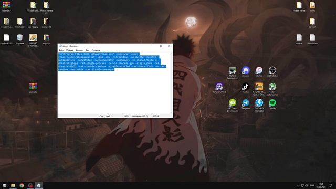Select the NvidiaProfil... folder icon
The width and height of the screenshot is (336, 189).
(33, 6)
